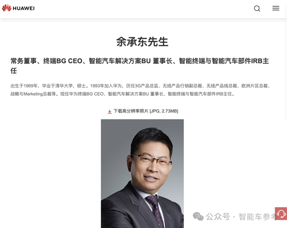Click 出生于1969年 in the biography
The width and height of the screenshot is (287, 228).
pyautogui.click(x=24, y=86)
